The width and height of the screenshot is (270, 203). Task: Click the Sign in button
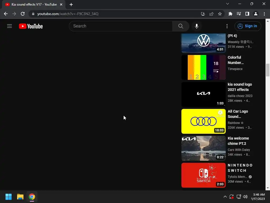[x=248, y=26]
